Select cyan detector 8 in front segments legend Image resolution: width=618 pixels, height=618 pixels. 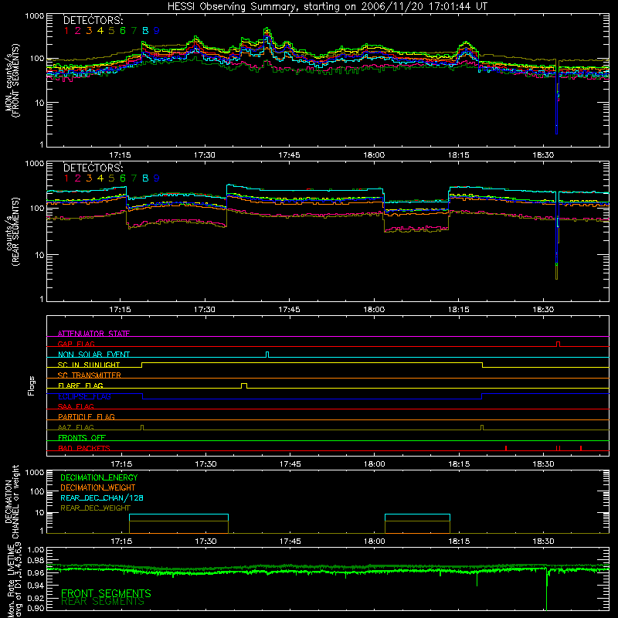[145, 31]
